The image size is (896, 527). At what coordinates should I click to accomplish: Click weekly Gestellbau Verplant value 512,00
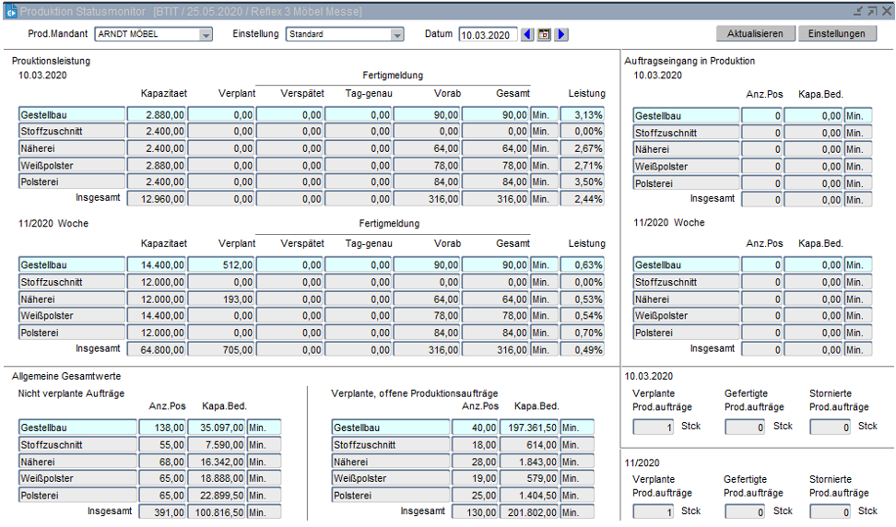coord(221,265)
